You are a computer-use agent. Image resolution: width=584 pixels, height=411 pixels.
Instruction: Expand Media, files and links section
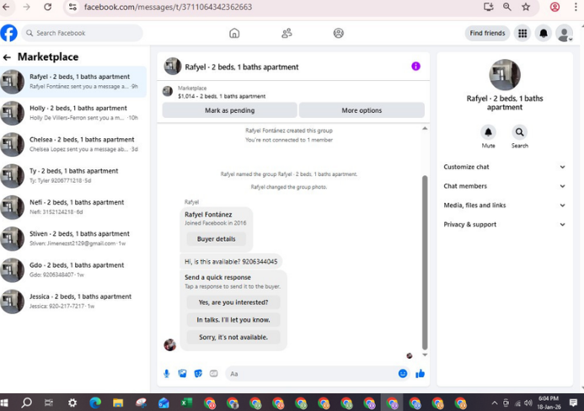click(x=505, y=205)
